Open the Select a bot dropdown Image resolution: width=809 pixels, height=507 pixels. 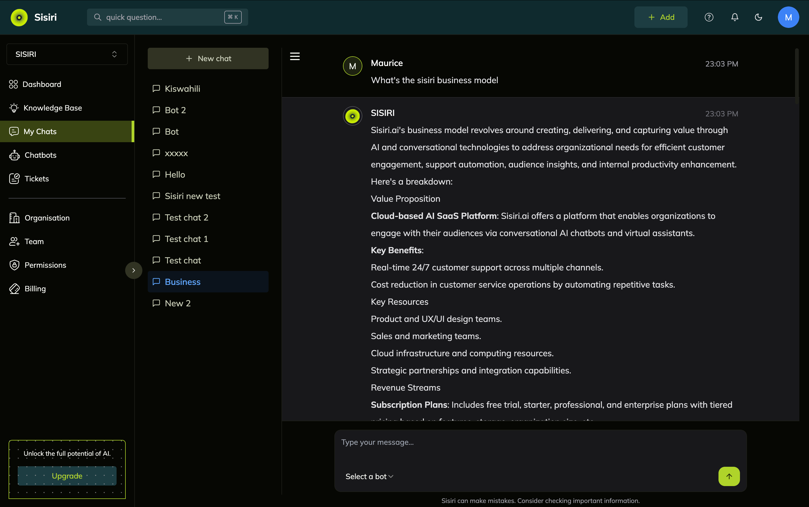coord(369,476)
